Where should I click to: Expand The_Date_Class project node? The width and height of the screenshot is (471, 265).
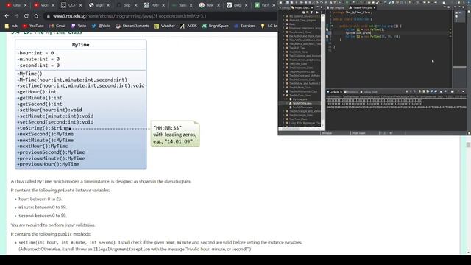(x=283, y=64)
